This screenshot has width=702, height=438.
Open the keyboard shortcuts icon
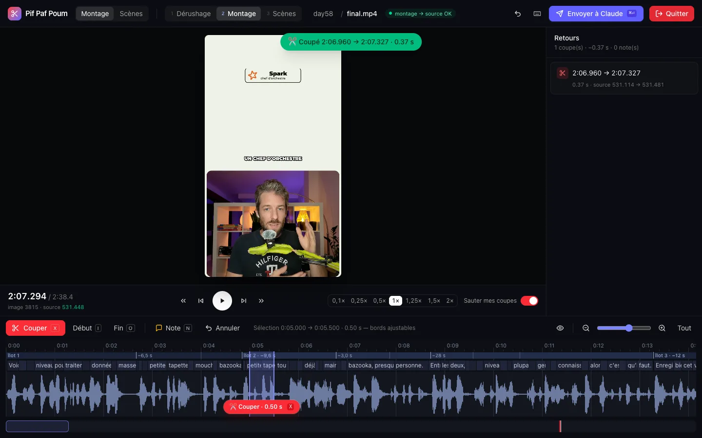point(537,14)
